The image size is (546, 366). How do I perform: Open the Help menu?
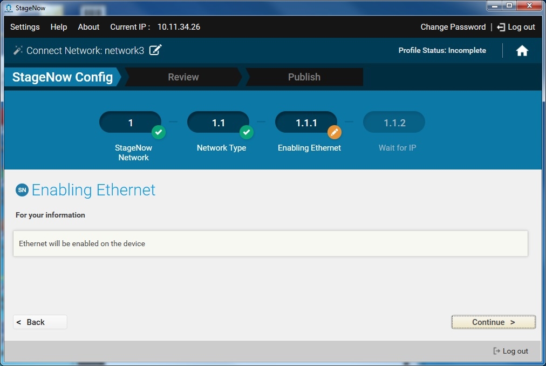[x=59, y=27]
